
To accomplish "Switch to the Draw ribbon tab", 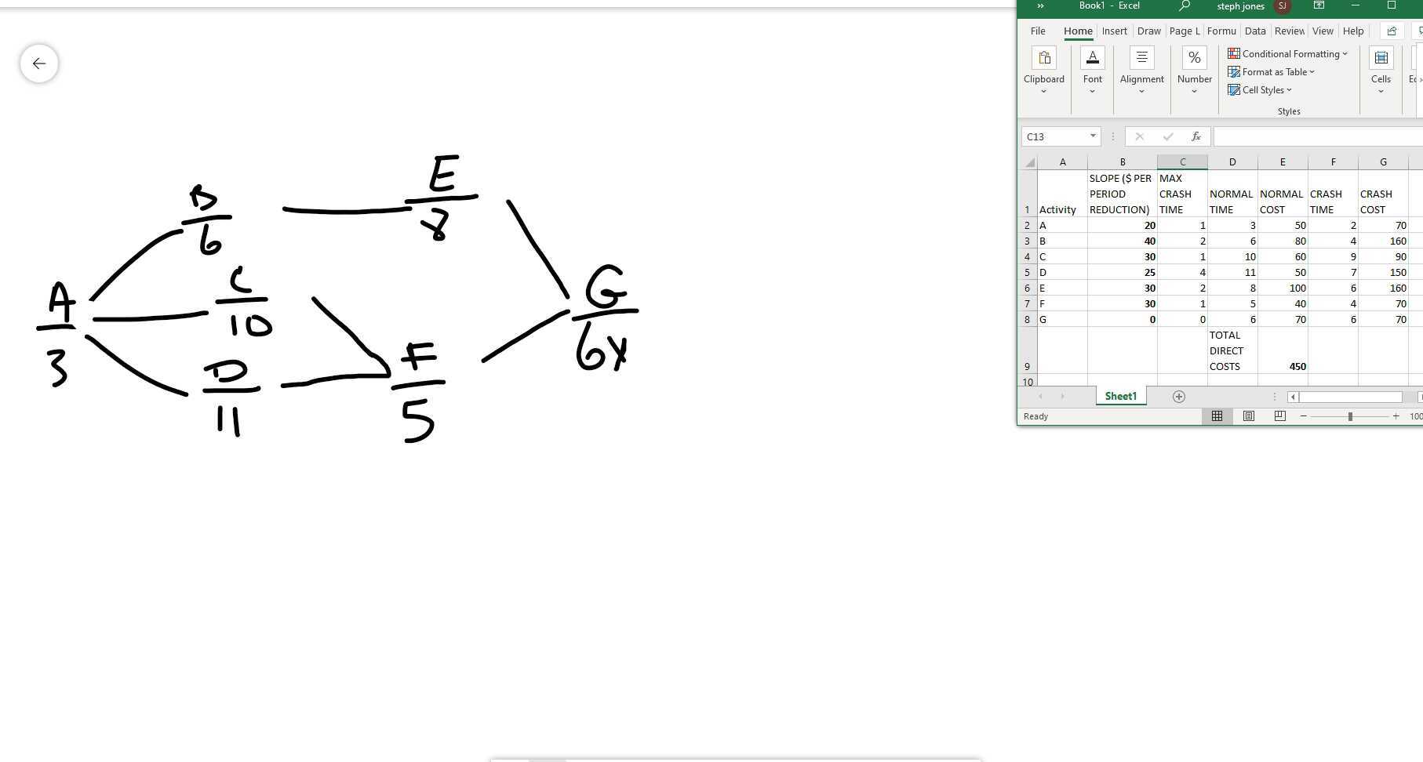I will click(1148, 31).
